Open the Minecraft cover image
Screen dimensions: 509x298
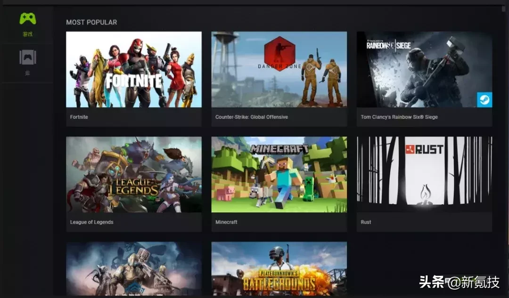(x=279, y=175)
